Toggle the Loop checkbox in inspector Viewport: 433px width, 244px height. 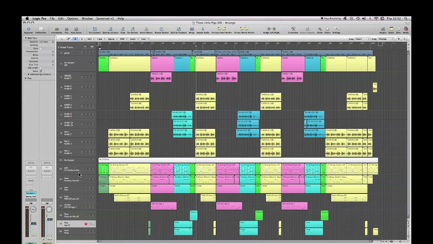pos(41,48)
